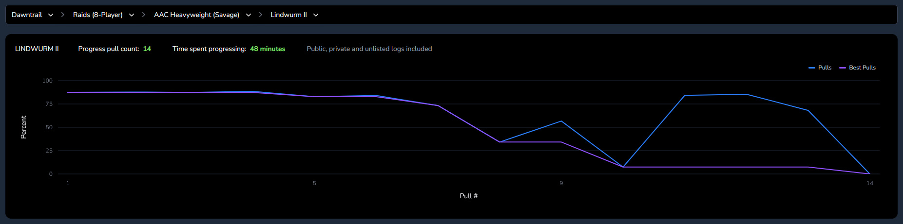This screenshot has height=224, width=903.
Task: Click the chevron arrow beside Dawntrail
Action: pyautogui.click(x=51, y=15)
